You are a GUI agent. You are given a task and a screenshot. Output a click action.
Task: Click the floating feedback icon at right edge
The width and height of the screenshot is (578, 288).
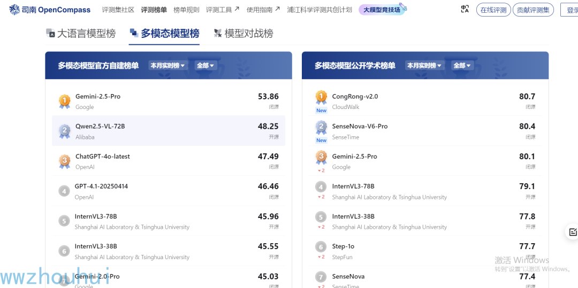(572, 232)
